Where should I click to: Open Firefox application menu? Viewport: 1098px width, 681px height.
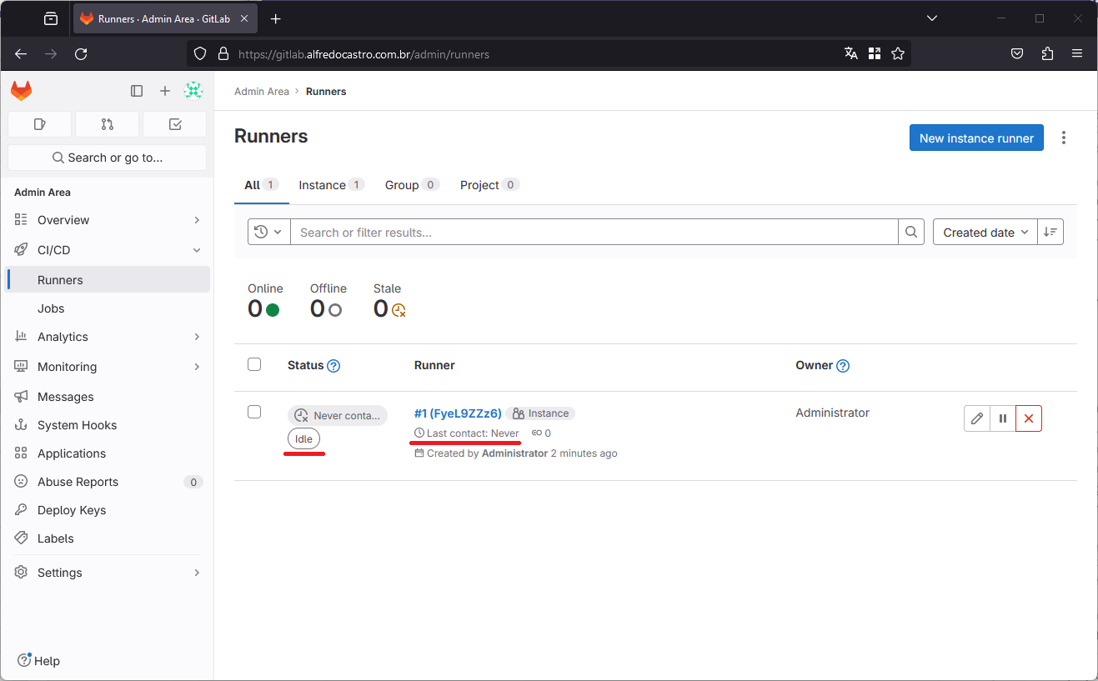1077,54
